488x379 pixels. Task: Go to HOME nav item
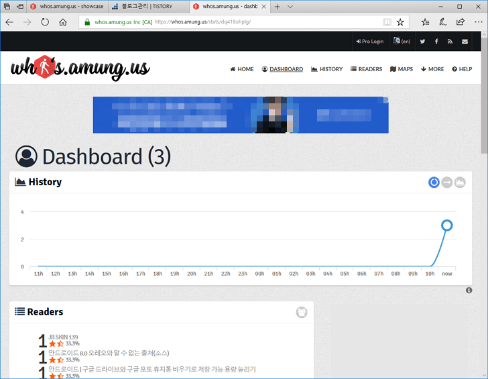(242, 69)
